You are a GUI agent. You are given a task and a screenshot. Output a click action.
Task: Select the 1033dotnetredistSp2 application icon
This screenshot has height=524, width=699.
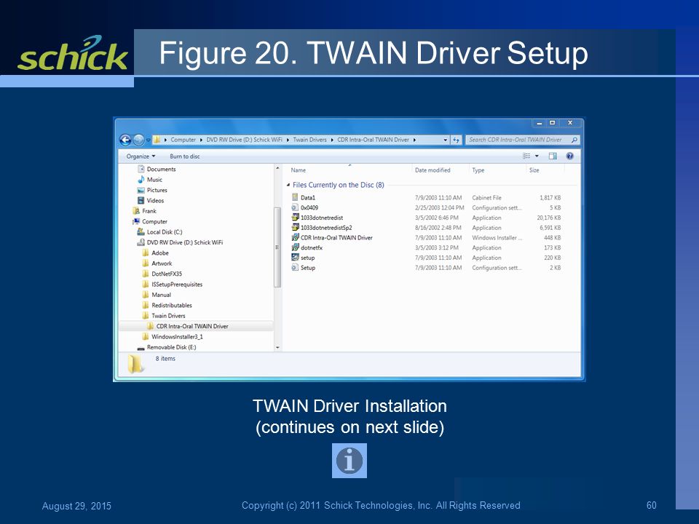pyautogui.click(x=295, y=228)
